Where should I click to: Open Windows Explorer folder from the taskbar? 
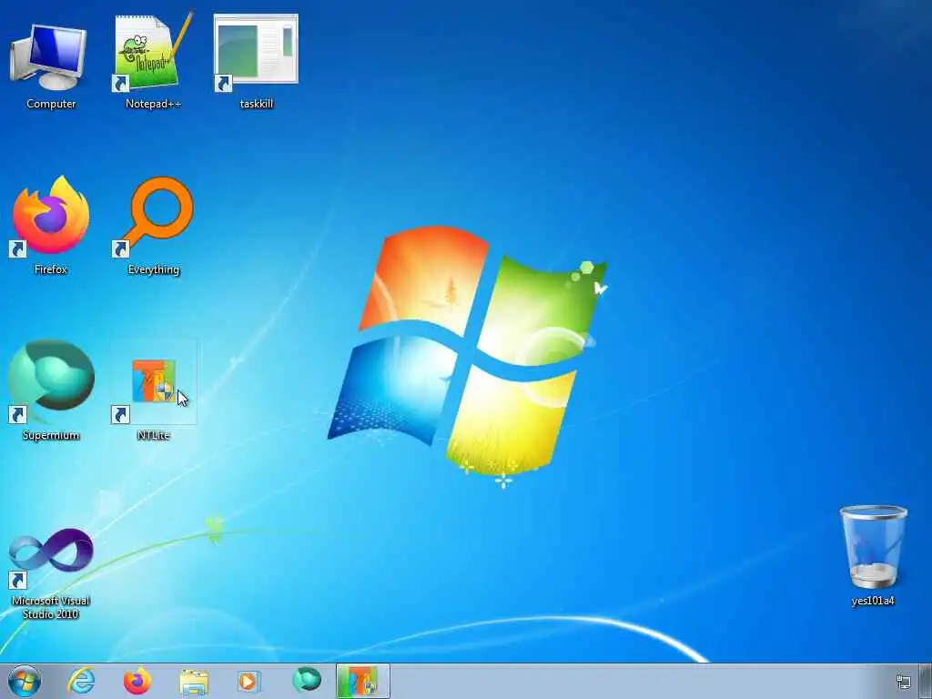point(193,682)
